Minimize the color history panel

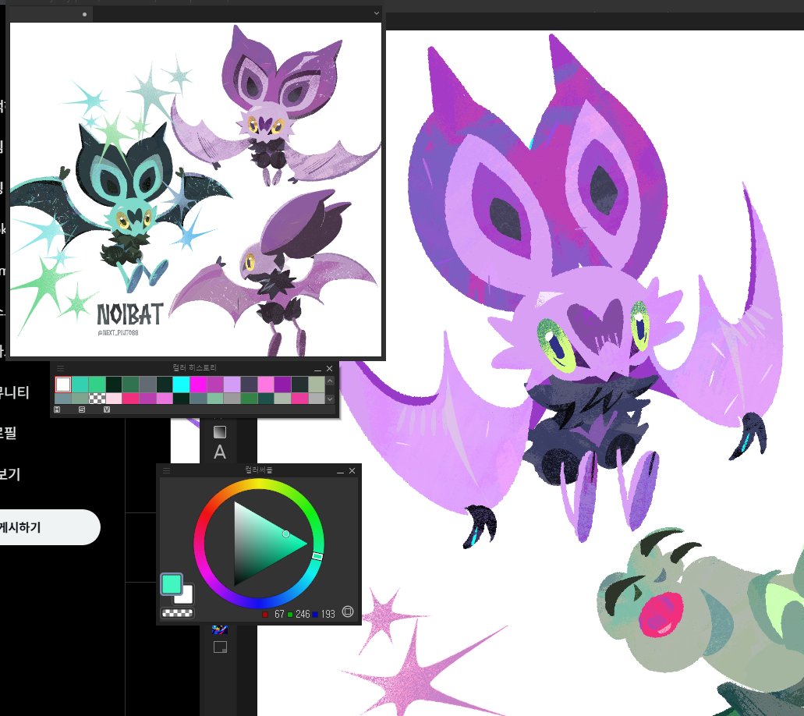tap(317, 369)
